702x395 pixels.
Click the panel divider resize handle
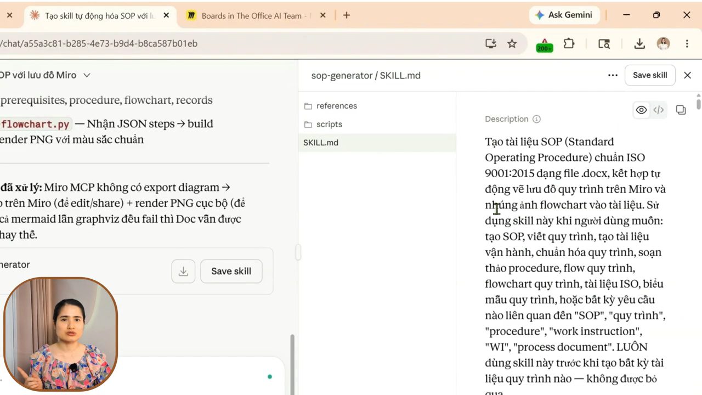(298, 252)
